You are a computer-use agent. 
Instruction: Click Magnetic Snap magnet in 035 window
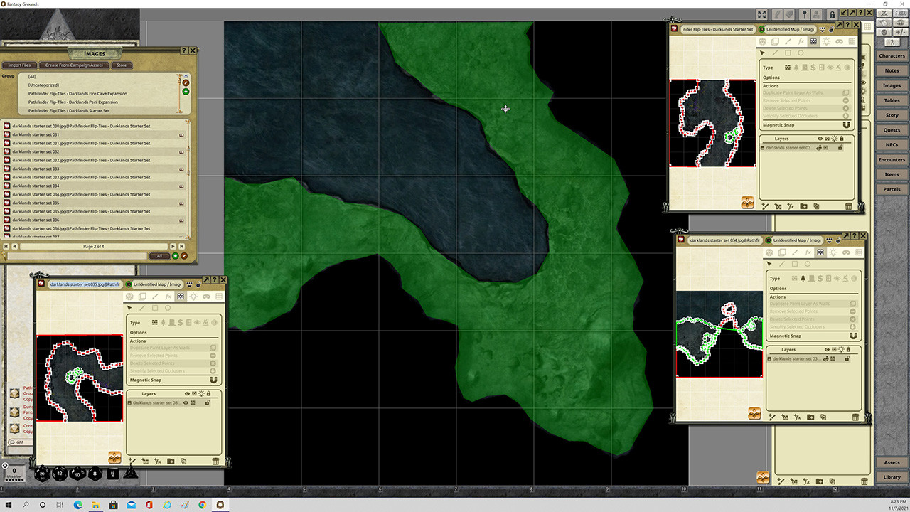pyautogui.click(x=213, y=380)
